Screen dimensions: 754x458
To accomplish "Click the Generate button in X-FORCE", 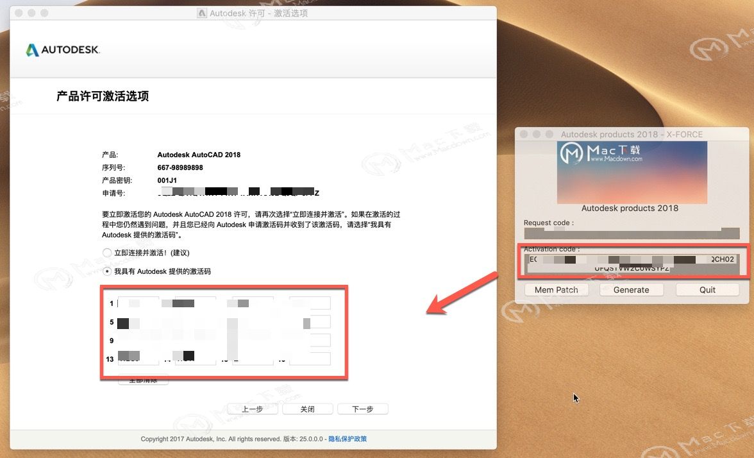I will coord(632,290).
